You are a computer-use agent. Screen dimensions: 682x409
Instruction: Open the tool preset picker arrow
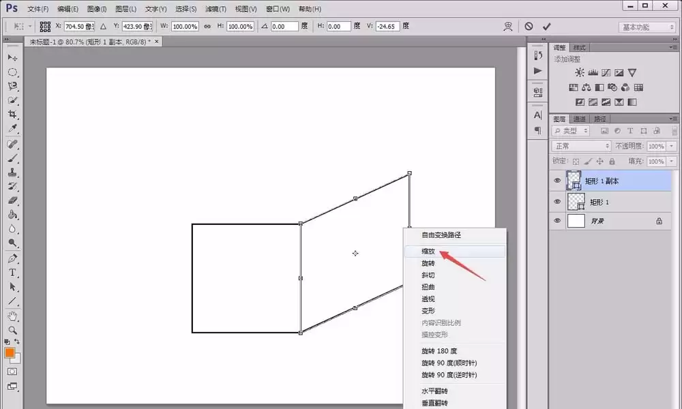tap(30, 27)
